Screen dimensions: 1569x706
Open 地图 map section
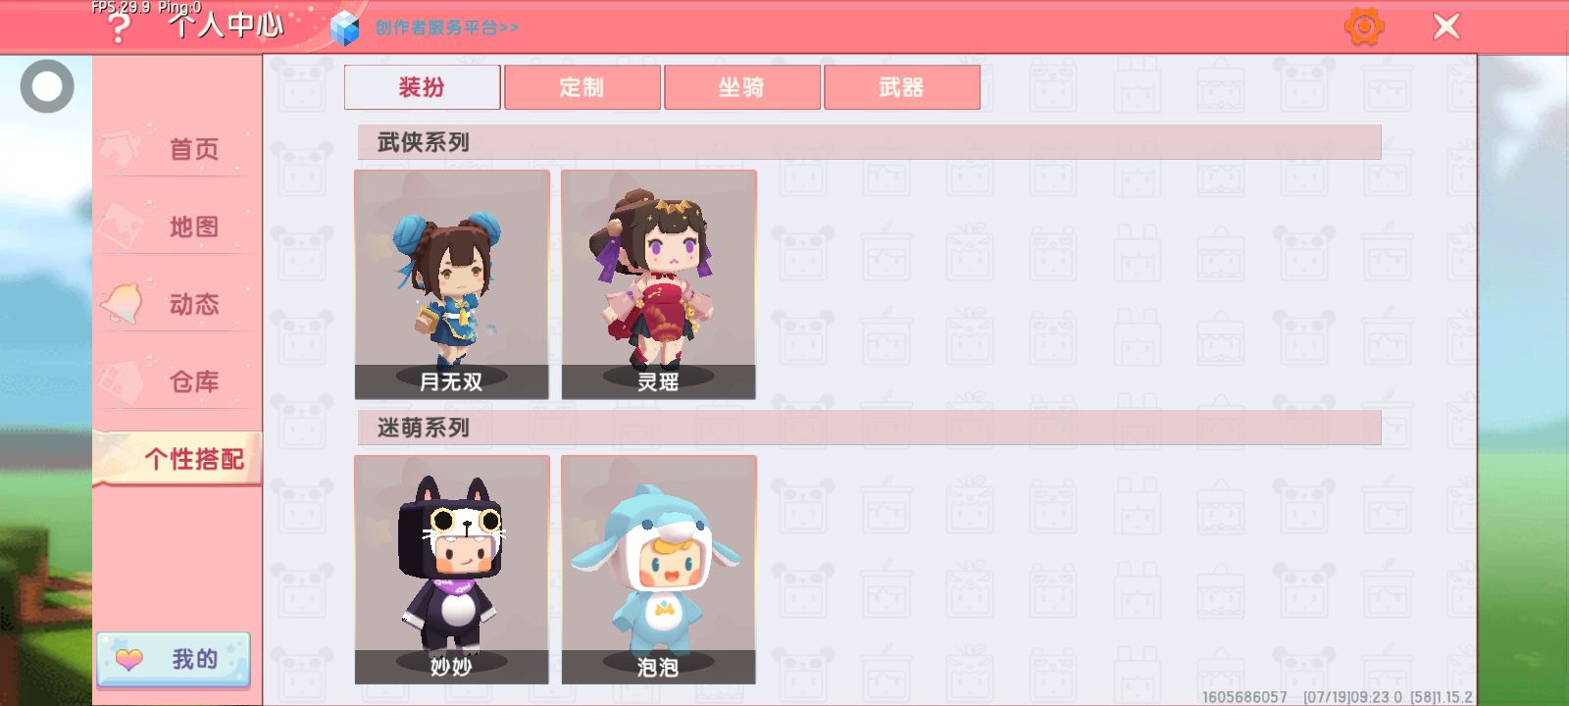tap(177, 227)
